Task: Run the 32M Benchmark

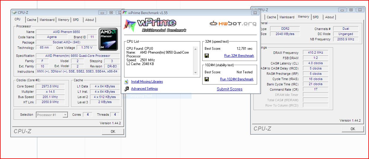Action: pos(239,56)
